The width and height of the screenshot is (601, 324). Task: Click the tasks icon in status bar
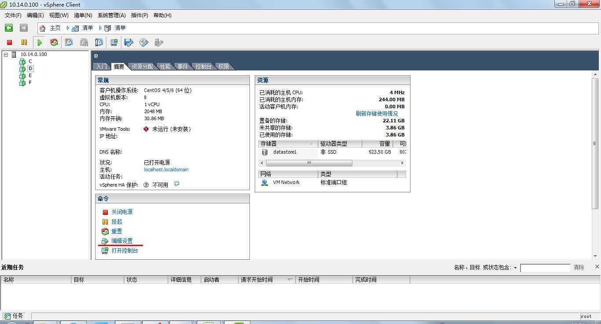pyautogui.click(x=7, y=316)
